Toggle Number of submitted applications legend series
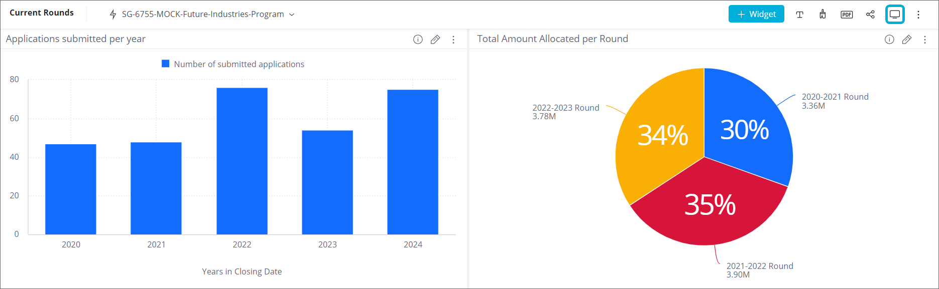Image resolution: width=939 pixels, height=289 pixels. [x=233, y=64]
